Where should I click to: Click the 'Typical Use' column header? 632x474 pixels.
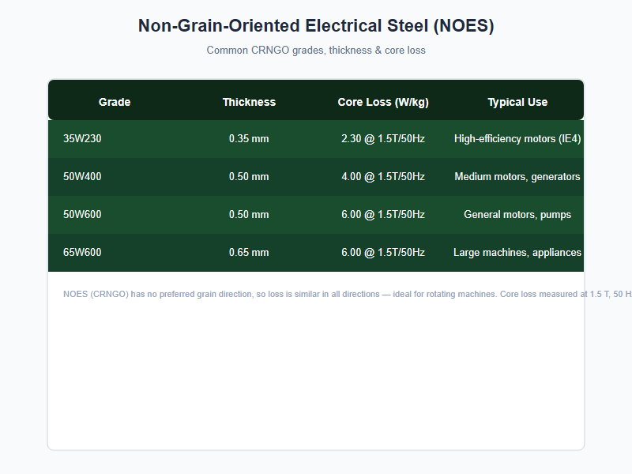tap(517, 102)
